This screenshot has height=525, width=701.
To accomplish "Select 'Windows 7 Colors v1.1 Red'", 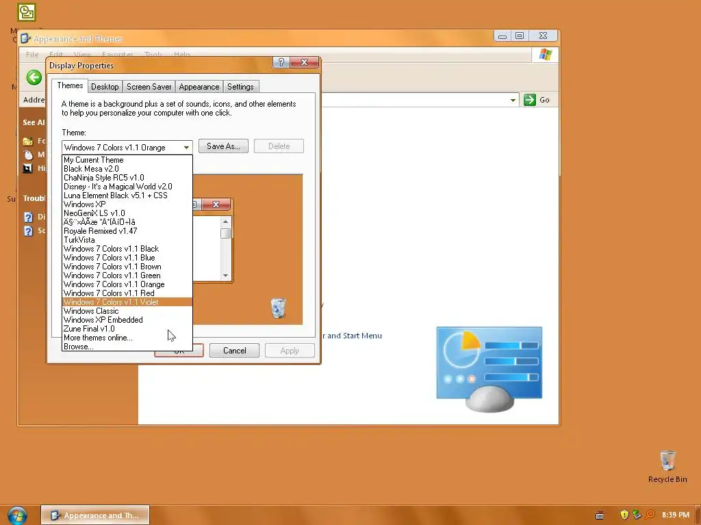I will 127,293.
